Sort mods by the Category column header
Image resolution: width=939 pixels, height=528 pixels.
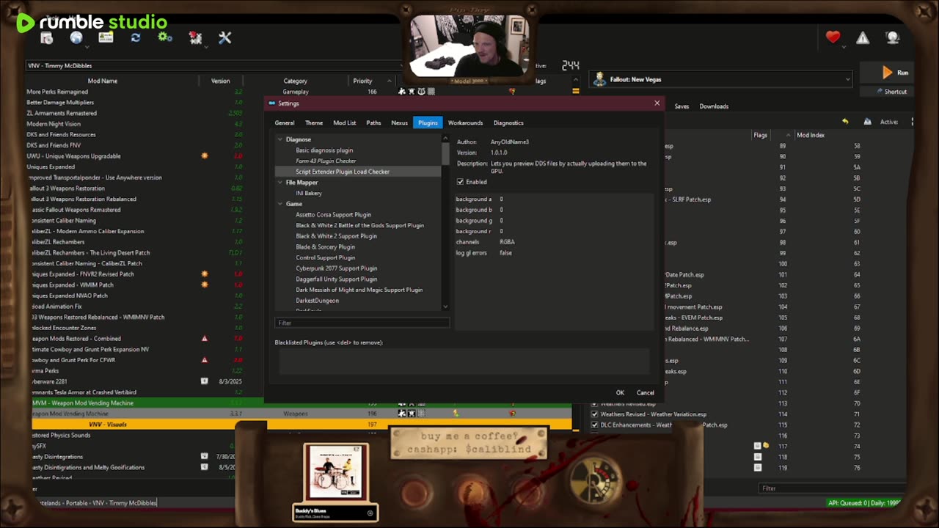[296, 81]
